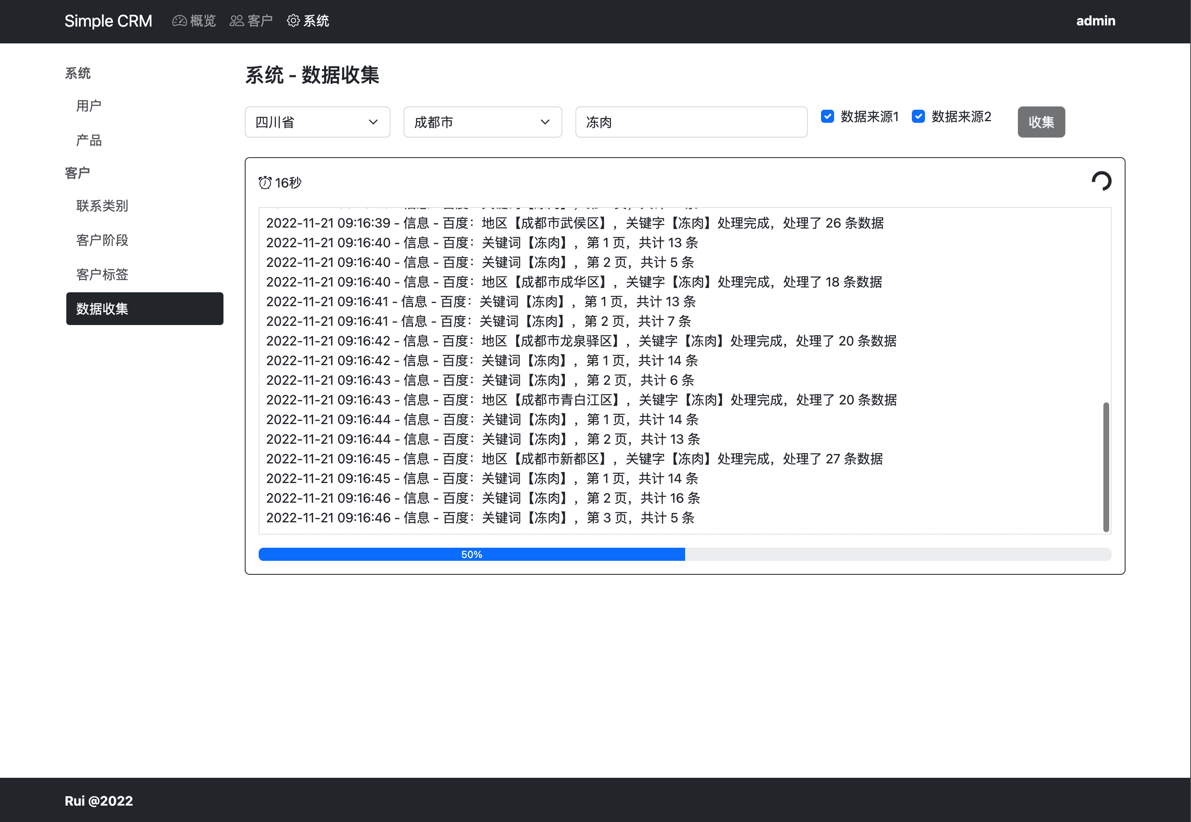Open the 用户 sidebar item
The width and height of the screenshot is (1191, 822).
point(88,106)
